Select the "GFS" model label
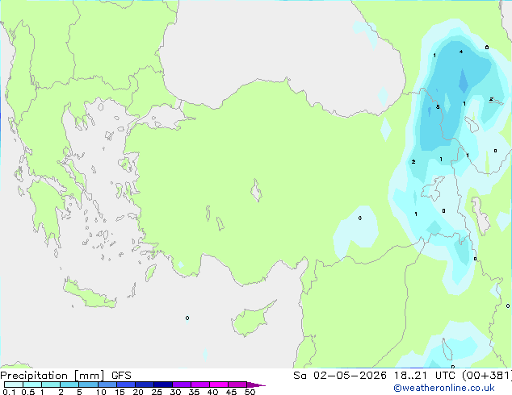Screen dimensions: 512x395 (x=121, y=376)
